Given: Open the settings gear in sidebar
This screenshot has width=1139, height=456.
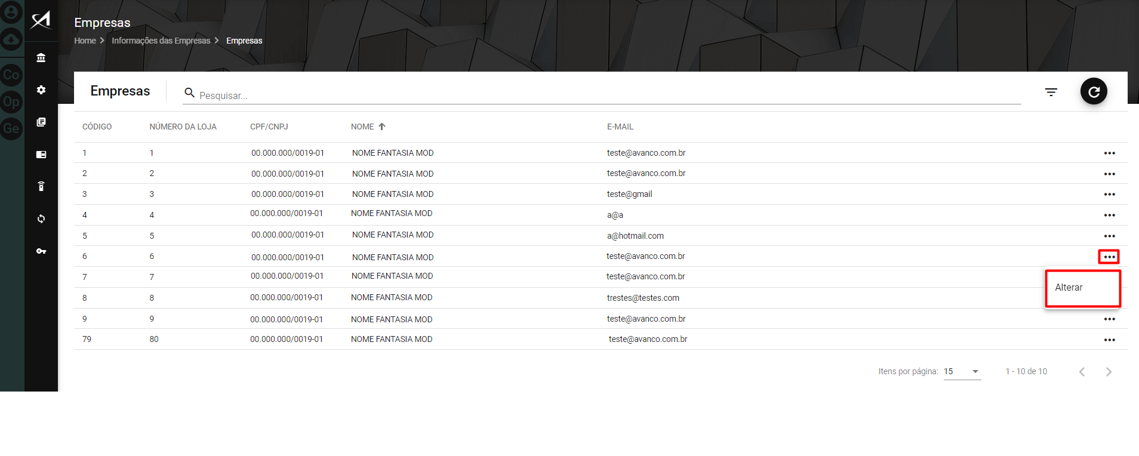Looking at the screenshot, I should (x=41, y=90).
